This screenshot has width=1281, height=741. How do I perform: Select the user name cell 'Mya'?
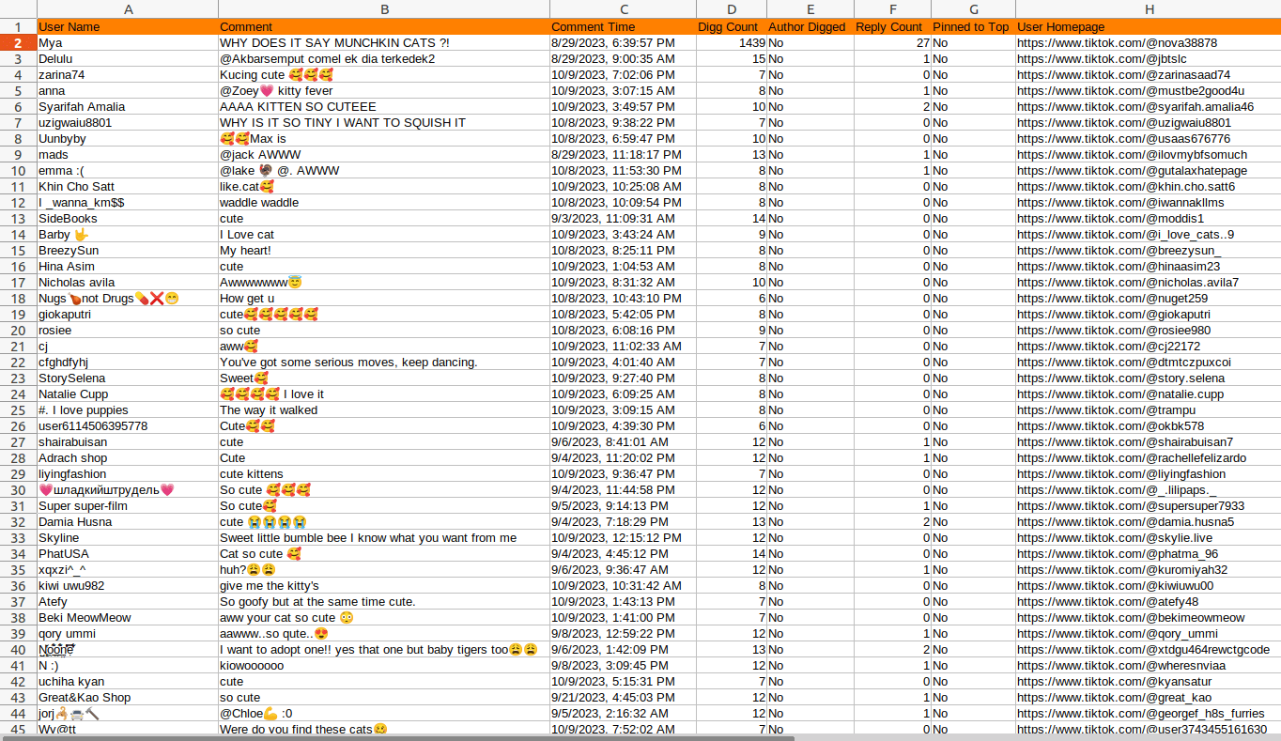click(x=50, y=43)
